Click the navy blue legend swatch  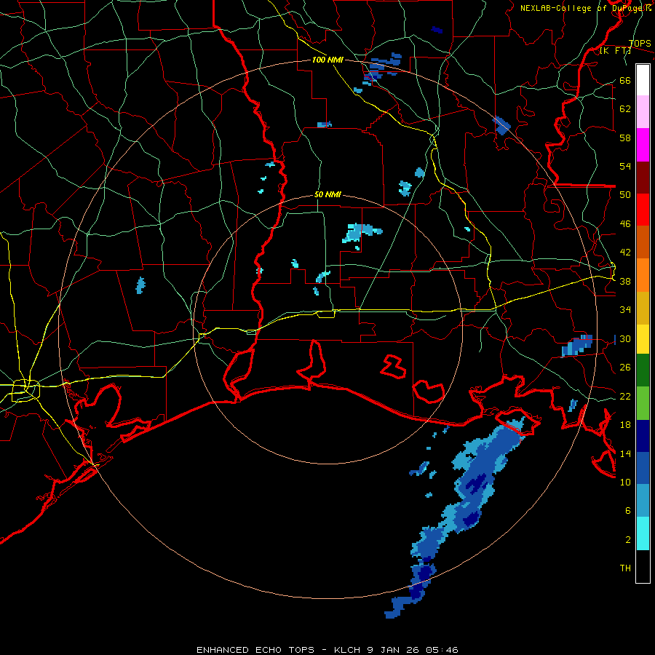pos(643,436)
